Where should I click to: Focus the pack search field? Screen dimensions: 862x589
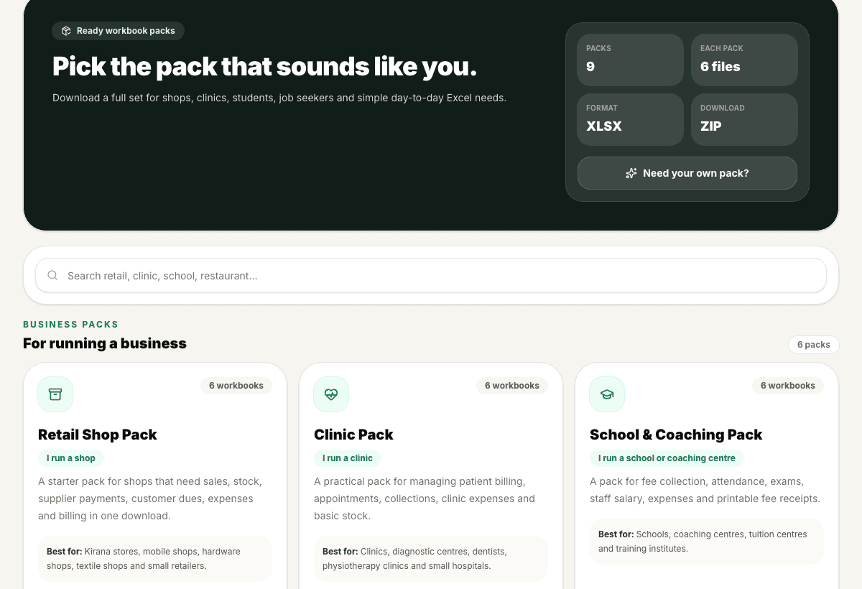tap(431, 275)
